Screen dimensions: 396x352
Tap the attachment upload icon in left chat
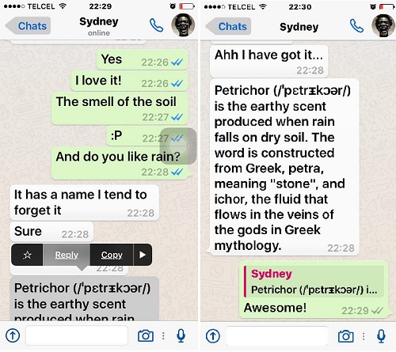point(13,335)
